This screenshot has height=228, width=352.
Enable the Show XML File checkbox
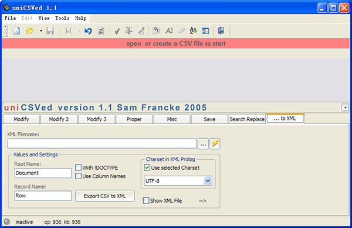146,200
